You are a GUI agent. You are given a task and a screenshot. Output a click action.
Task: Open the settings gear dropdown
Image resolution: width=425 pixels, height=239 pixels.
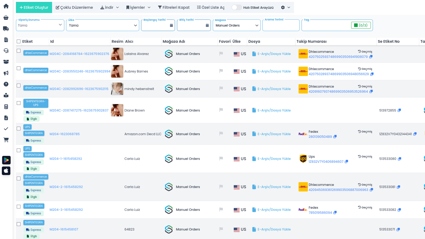(x=285, y=7)
